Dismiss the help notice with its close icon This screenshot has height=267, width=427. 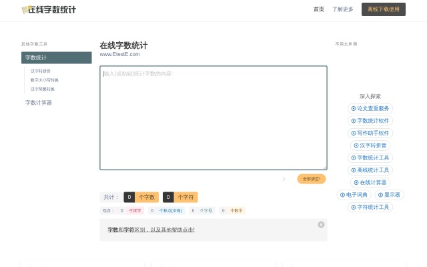[x=321, y=224]
